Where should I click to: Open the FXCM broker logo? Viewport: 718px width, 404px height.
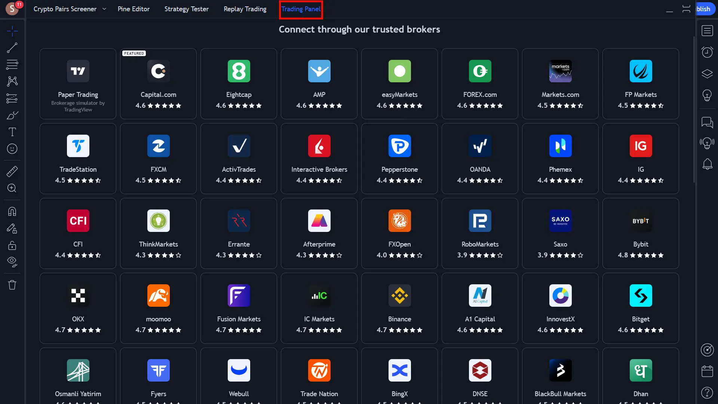point(158,146)
